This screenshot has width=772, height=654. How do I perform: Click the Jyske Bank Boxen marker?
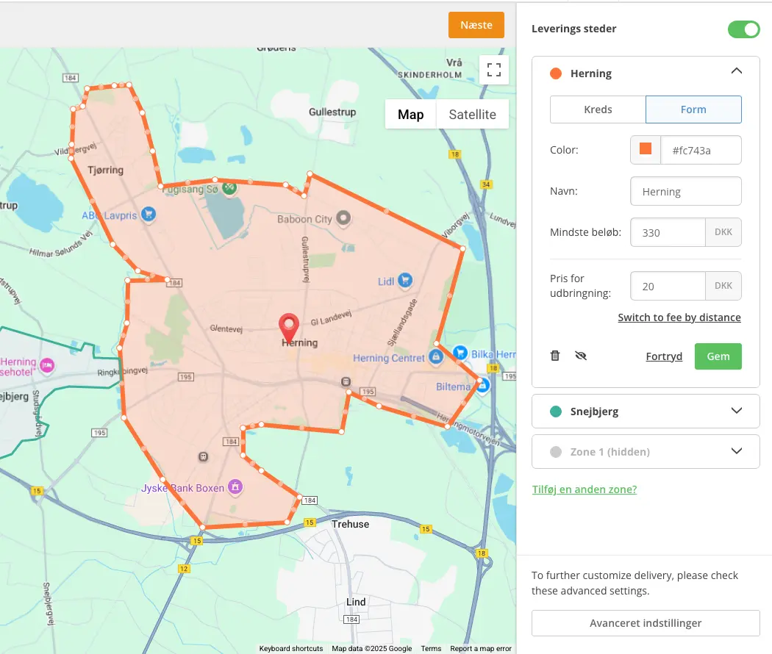click(235, 487)
